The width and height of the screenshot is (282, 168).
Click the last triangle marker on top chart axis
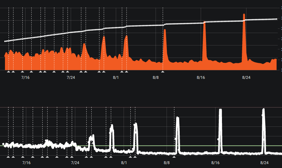pyautogui.click(x=163, y=71)
